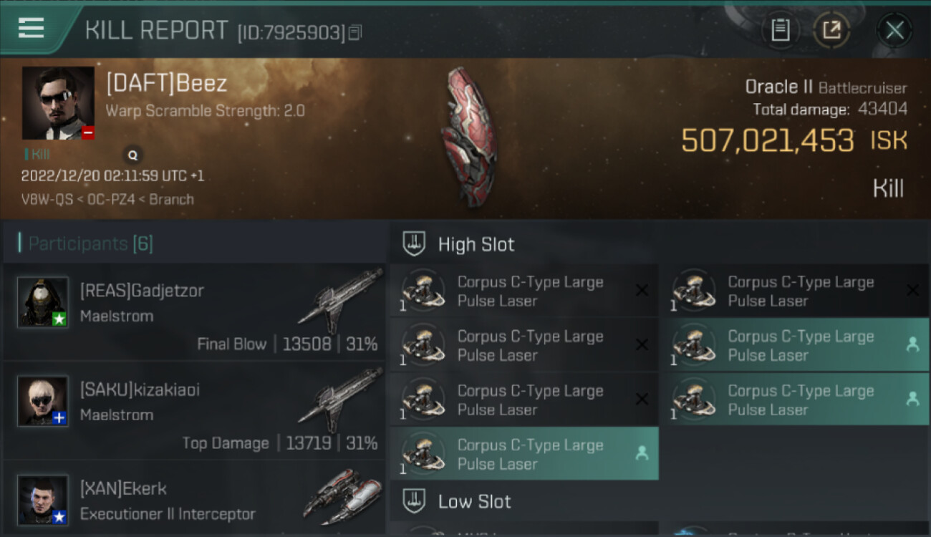
Task: Select the Ekerk Executioner II participant row
Action: (194, 500)
